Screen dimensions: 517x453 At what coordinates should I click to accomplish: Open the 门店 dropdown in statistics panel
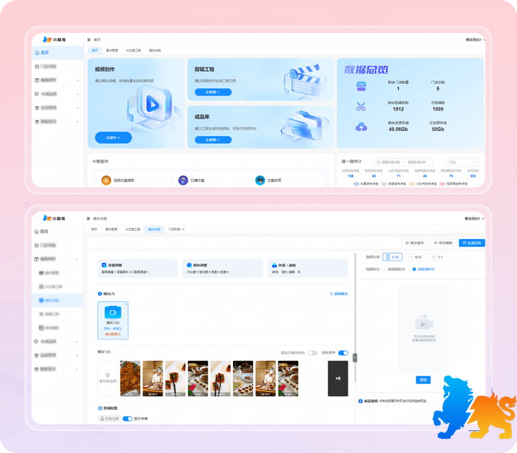(x=461, y=162)
